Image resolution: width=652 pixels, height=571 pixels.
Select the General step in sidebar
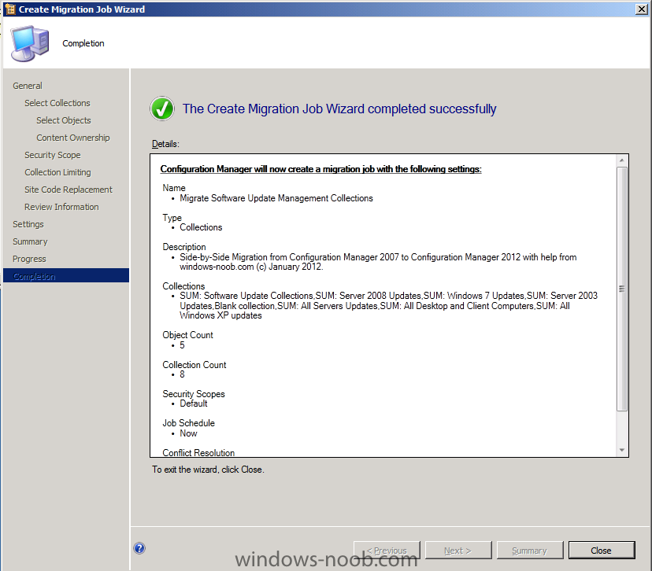tap(28, 86)
